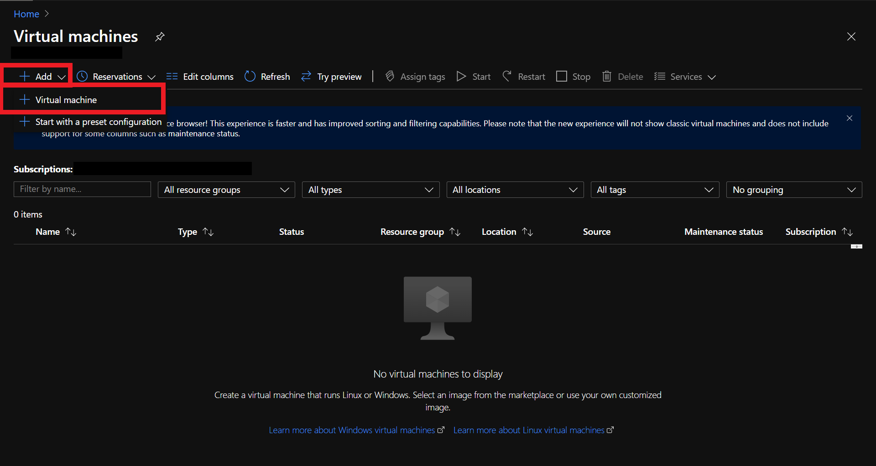Click the Refresh circular arrow icon
876x466 pixels.
(250, 76)
